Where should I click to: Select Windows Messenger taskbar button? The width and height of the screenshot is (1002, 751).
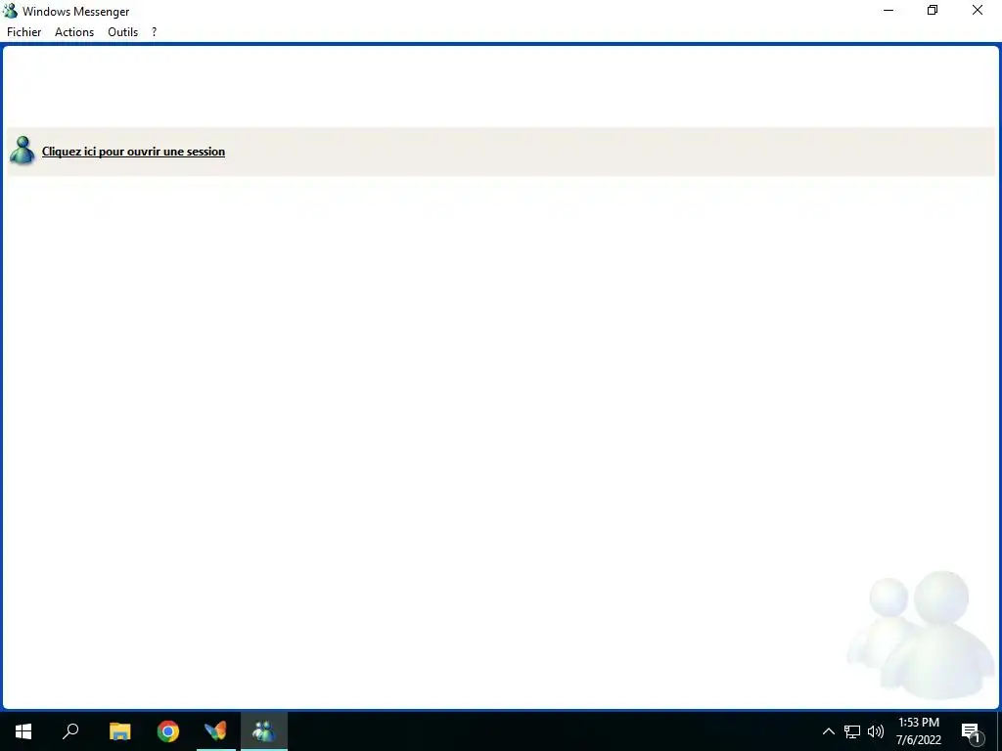[x=264, y=731]
